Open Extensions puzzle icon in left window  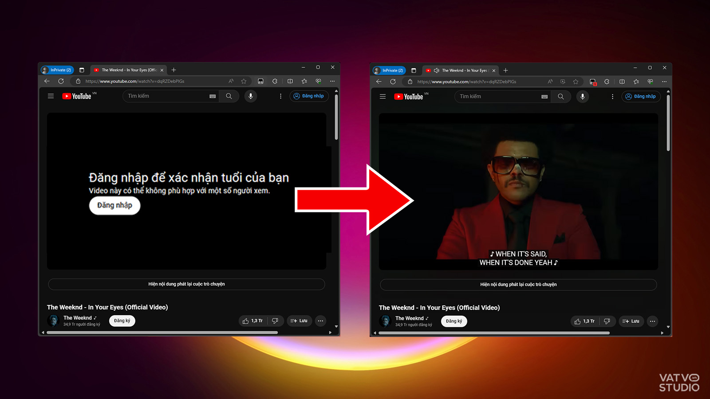pyautogui.click(x=275, y=81)
